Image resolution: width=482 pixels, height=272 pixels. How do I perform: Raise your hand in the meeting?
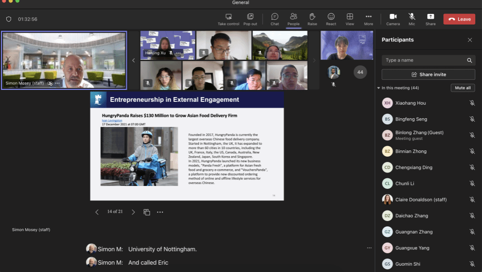coord(312,19)
